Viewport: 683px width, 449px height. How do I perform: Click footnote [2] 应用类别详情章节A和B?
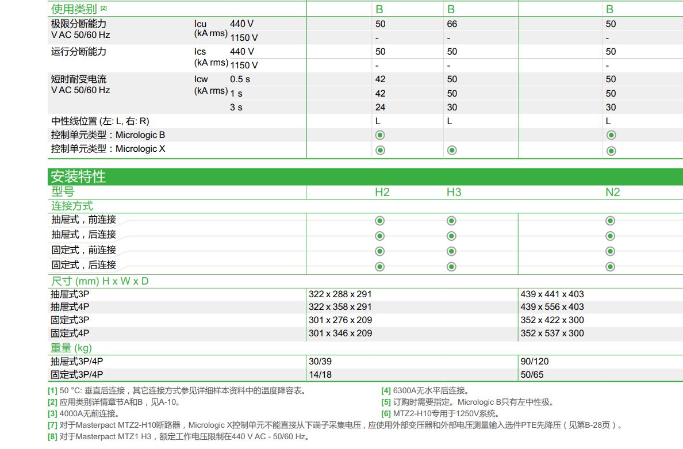[114, 402]
